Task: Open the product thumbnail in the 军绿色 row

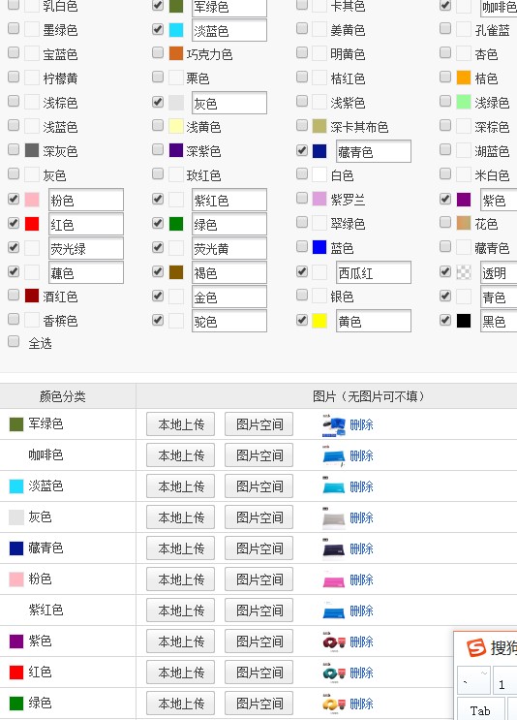Action: point(333,424)
